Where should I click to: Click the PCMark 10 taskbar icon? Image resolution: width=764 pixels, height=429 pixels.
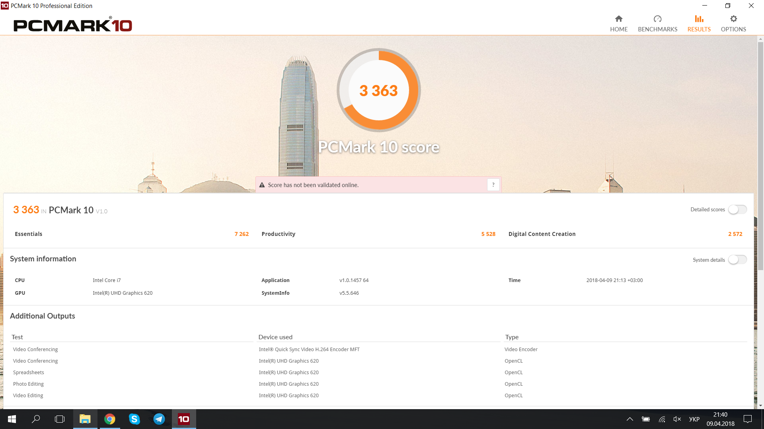tap(184, 419)
